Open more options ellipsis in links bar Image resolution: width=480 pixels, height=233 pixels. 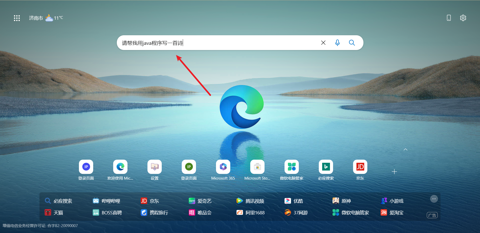click(434, 199)
